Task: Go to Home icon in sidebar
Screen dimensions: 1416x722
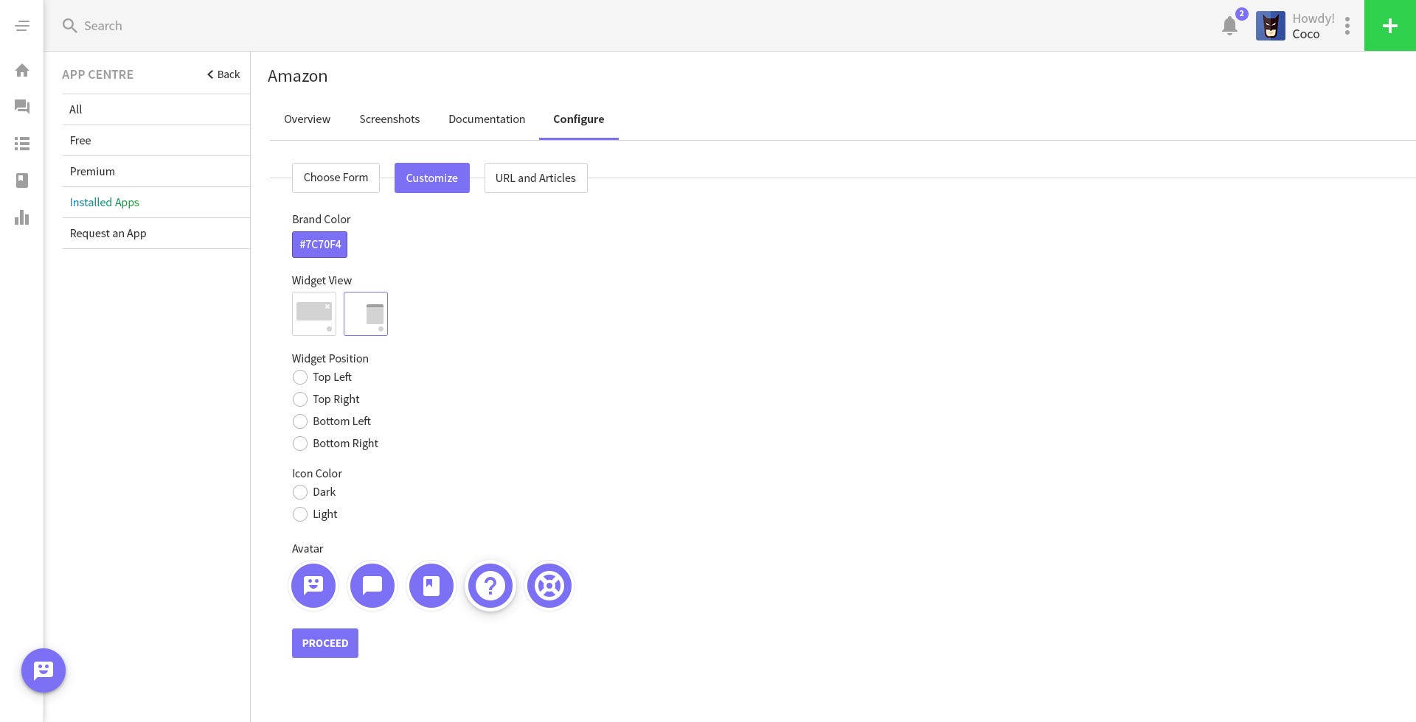Action: pos(22,70)
